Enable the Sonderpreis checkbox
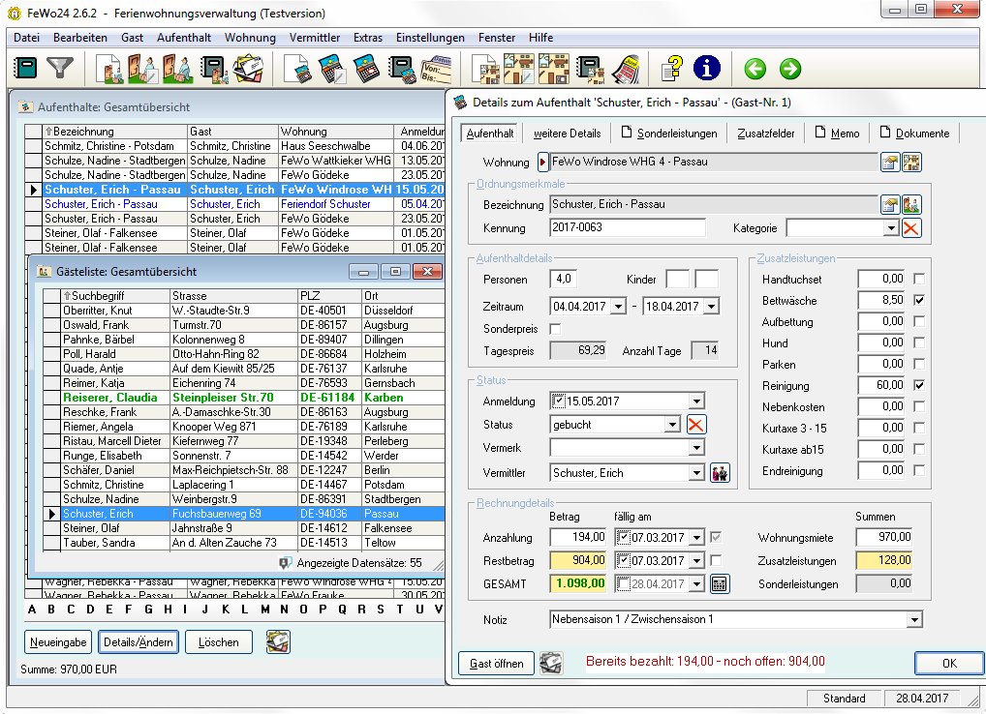This screenshot has width=986, height=714. click(555, 329)
